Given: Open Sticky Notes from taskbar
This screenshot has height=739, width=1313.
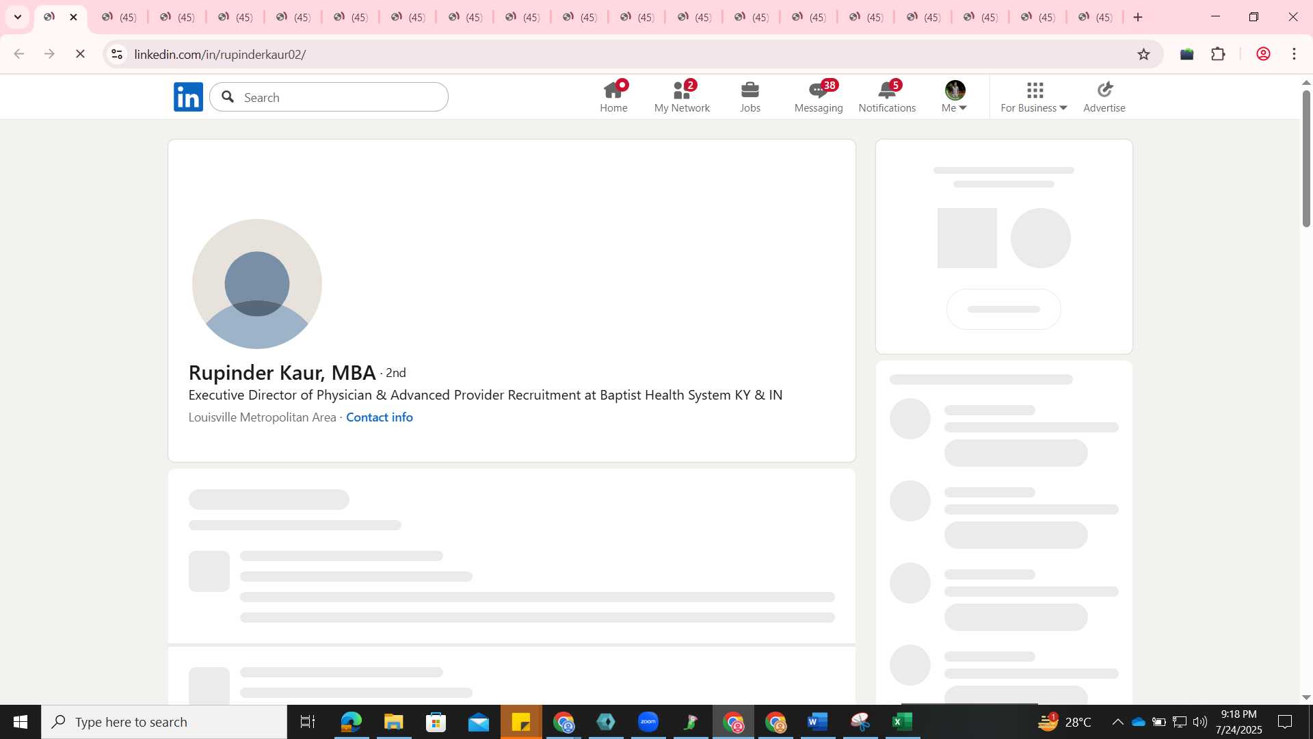Looking at the screenshot, I should coord(521,722).
